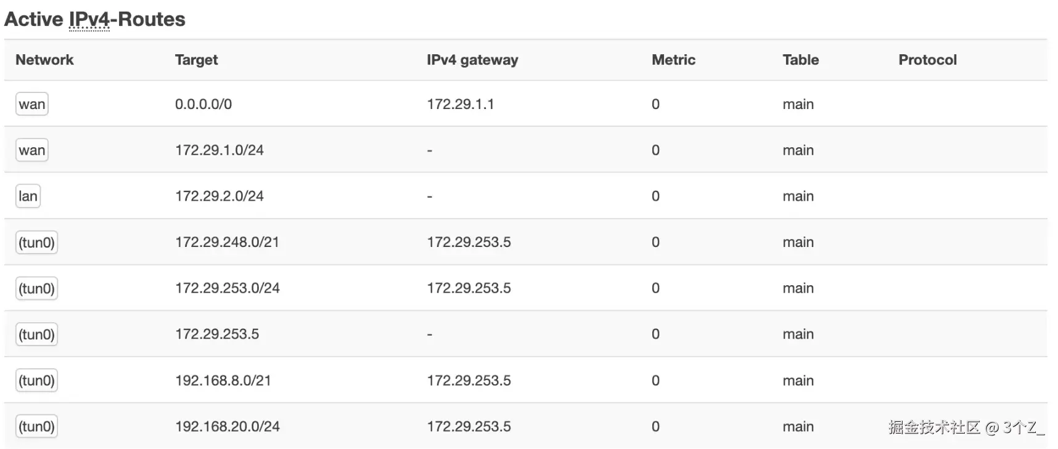The width and height of the screenshot is (1058, 449).
Task: Select the Table column header
Action: pyautogui.click(x=800, y=60)
